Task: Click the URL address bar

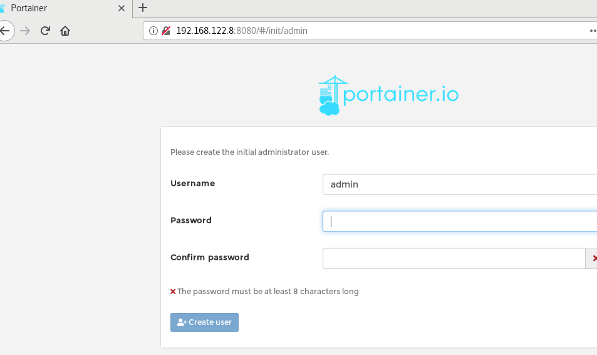Action: [x=370, y=31]
